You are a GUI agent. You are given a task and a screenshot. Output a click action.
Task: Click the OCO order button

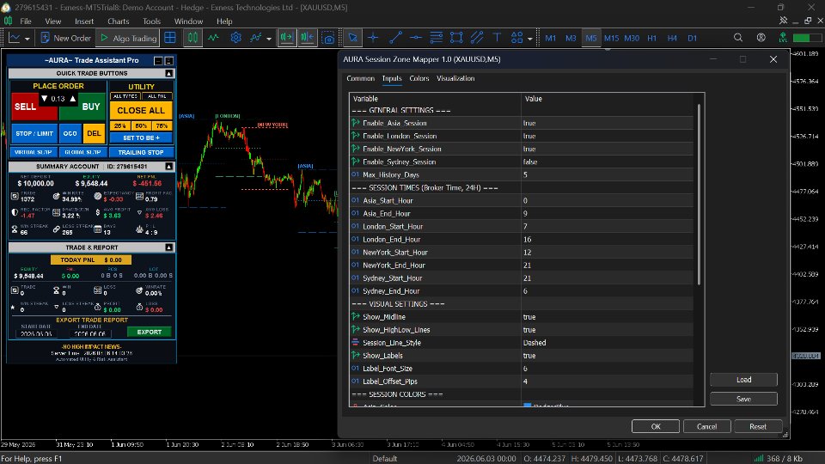(70, 134)
